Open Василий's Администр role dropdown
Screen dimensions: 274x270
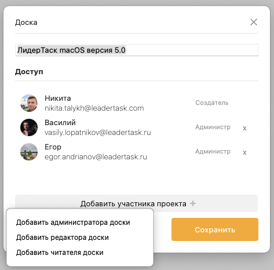pos(213,127)
